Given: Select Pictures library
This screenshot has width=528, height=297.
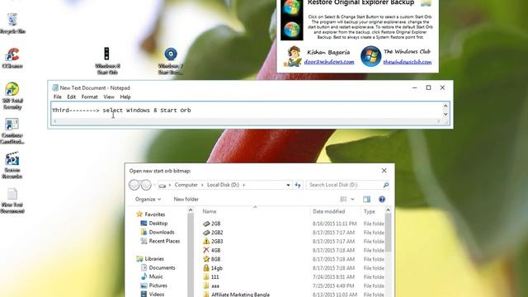Looking at the screenshot, I should coord(153,285).
